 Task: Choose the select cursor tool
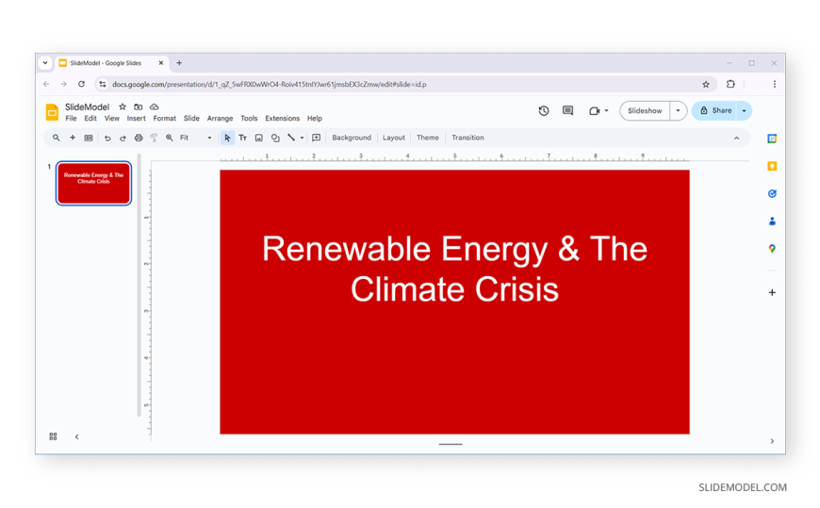coord(227,139)
